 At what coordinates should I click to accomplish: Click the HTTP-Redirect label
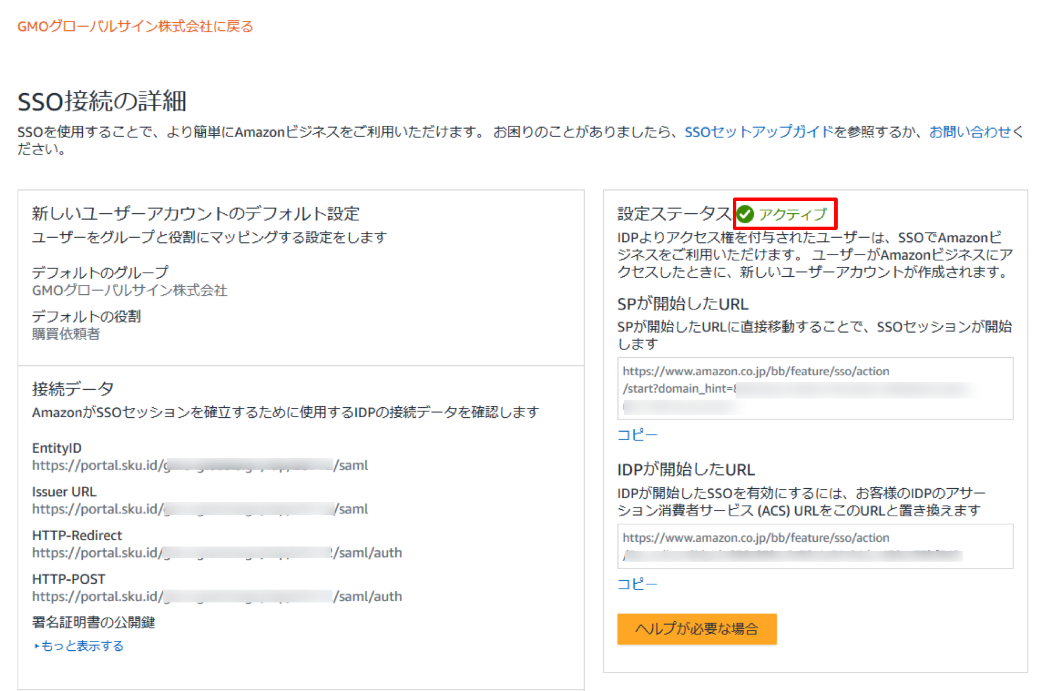pos(77,535)
